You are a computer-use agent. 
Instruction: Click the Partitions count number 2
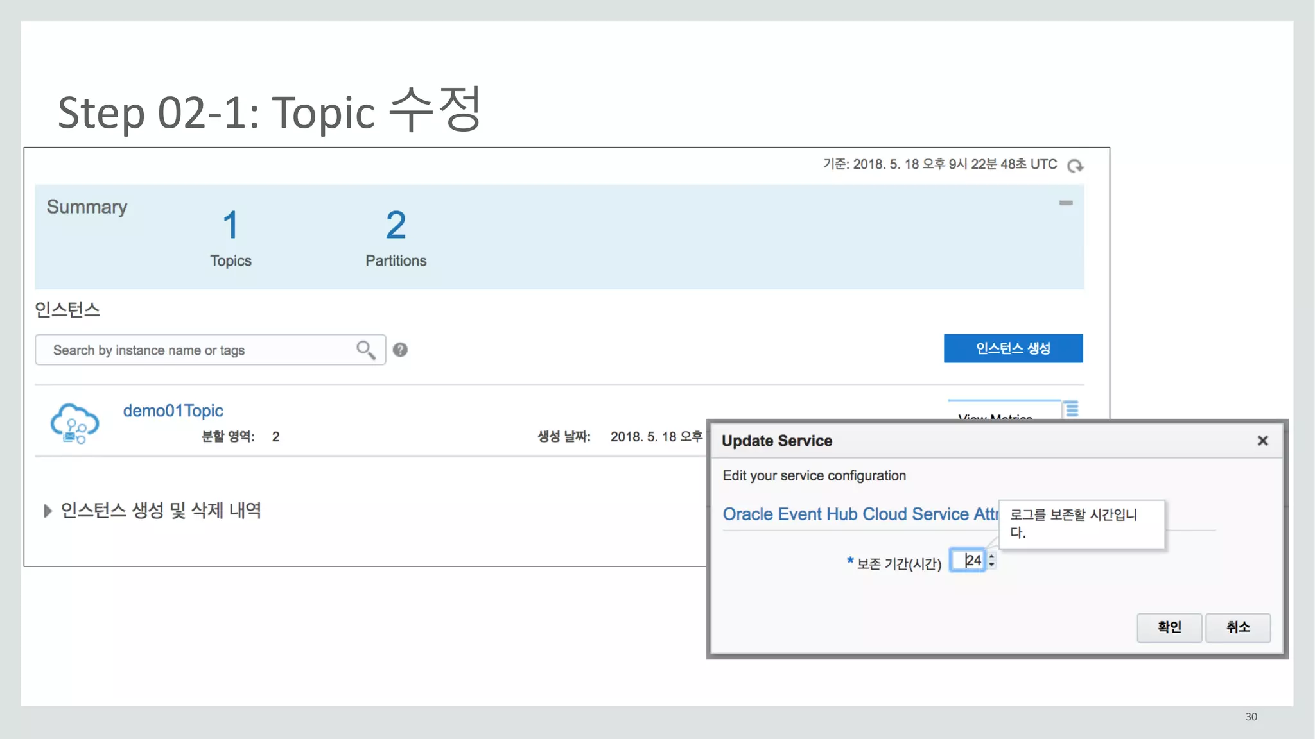396,225
